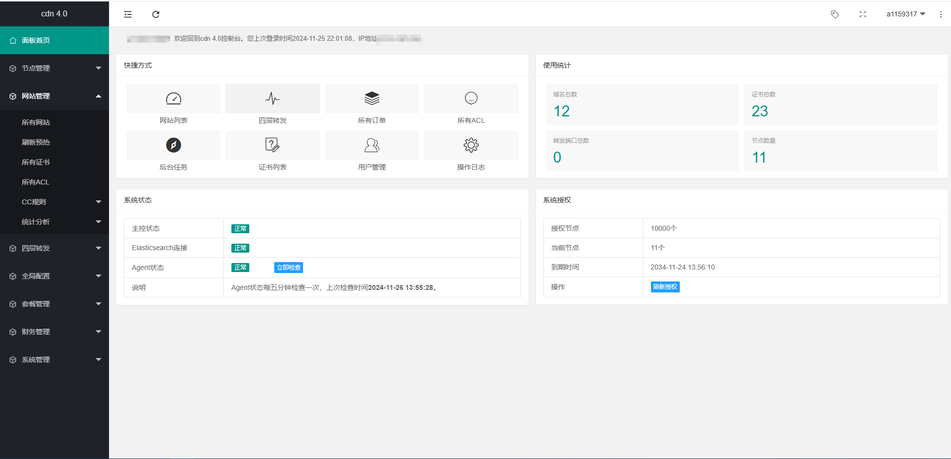Open the 四层转发 pulse shortcut icon
The width and height of the screenshot is (951, 459).
click(272, 98)
